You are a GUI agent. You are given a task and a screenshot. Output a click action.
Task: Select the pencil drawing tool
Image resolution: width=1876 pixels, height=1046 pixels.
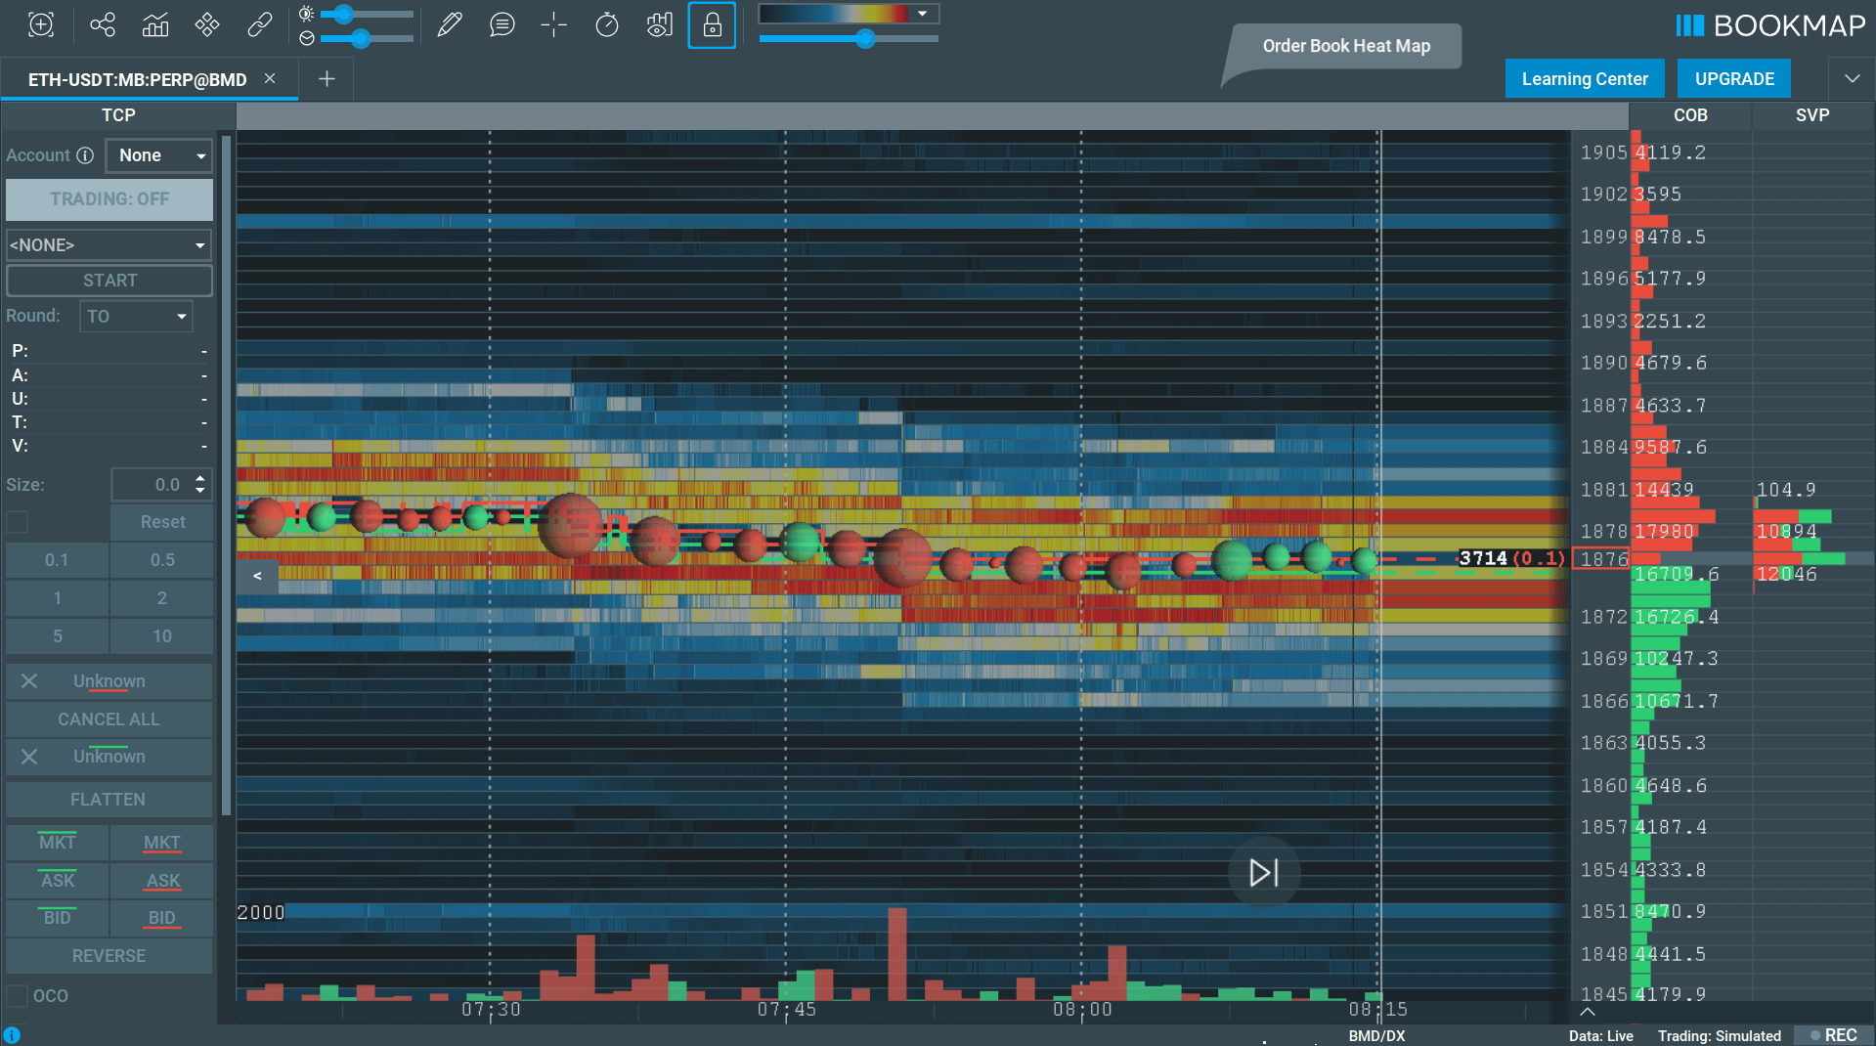click(450, 24)
